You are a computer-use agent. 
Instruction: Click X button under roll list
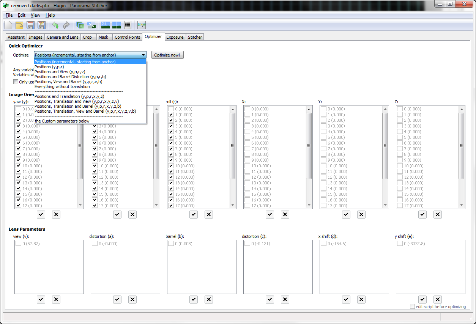click(209, 214)
